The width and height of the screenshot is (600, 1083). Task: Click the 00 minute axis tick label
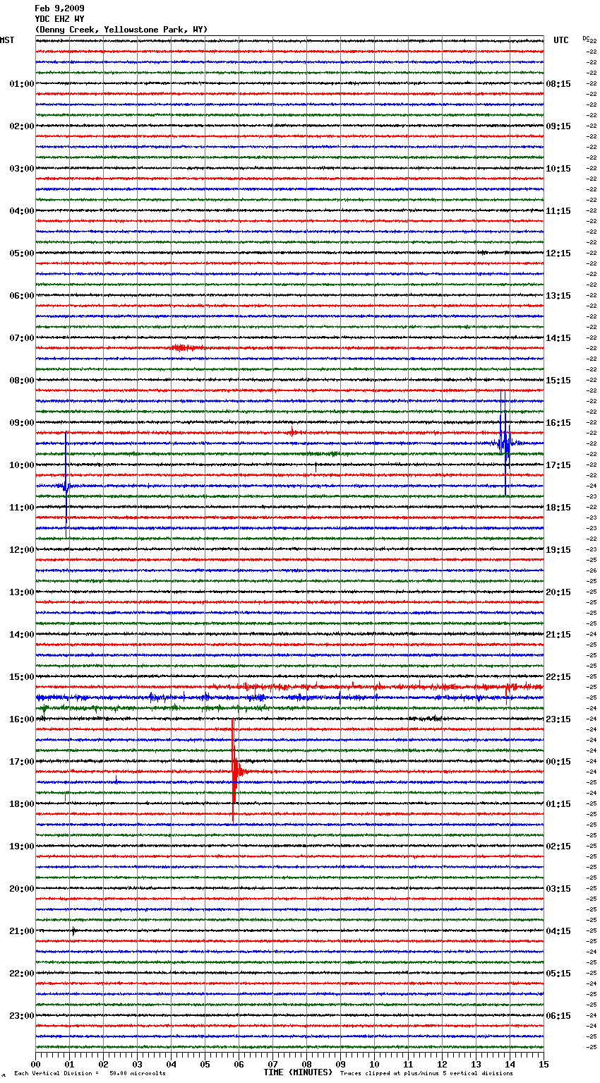pos(36,1064)
